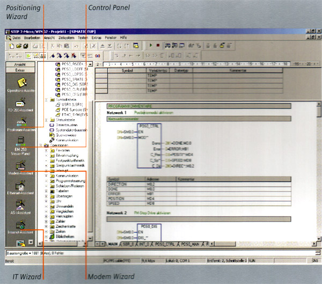
Task: Toggle program status monitoring
Action: click(167, 46)
